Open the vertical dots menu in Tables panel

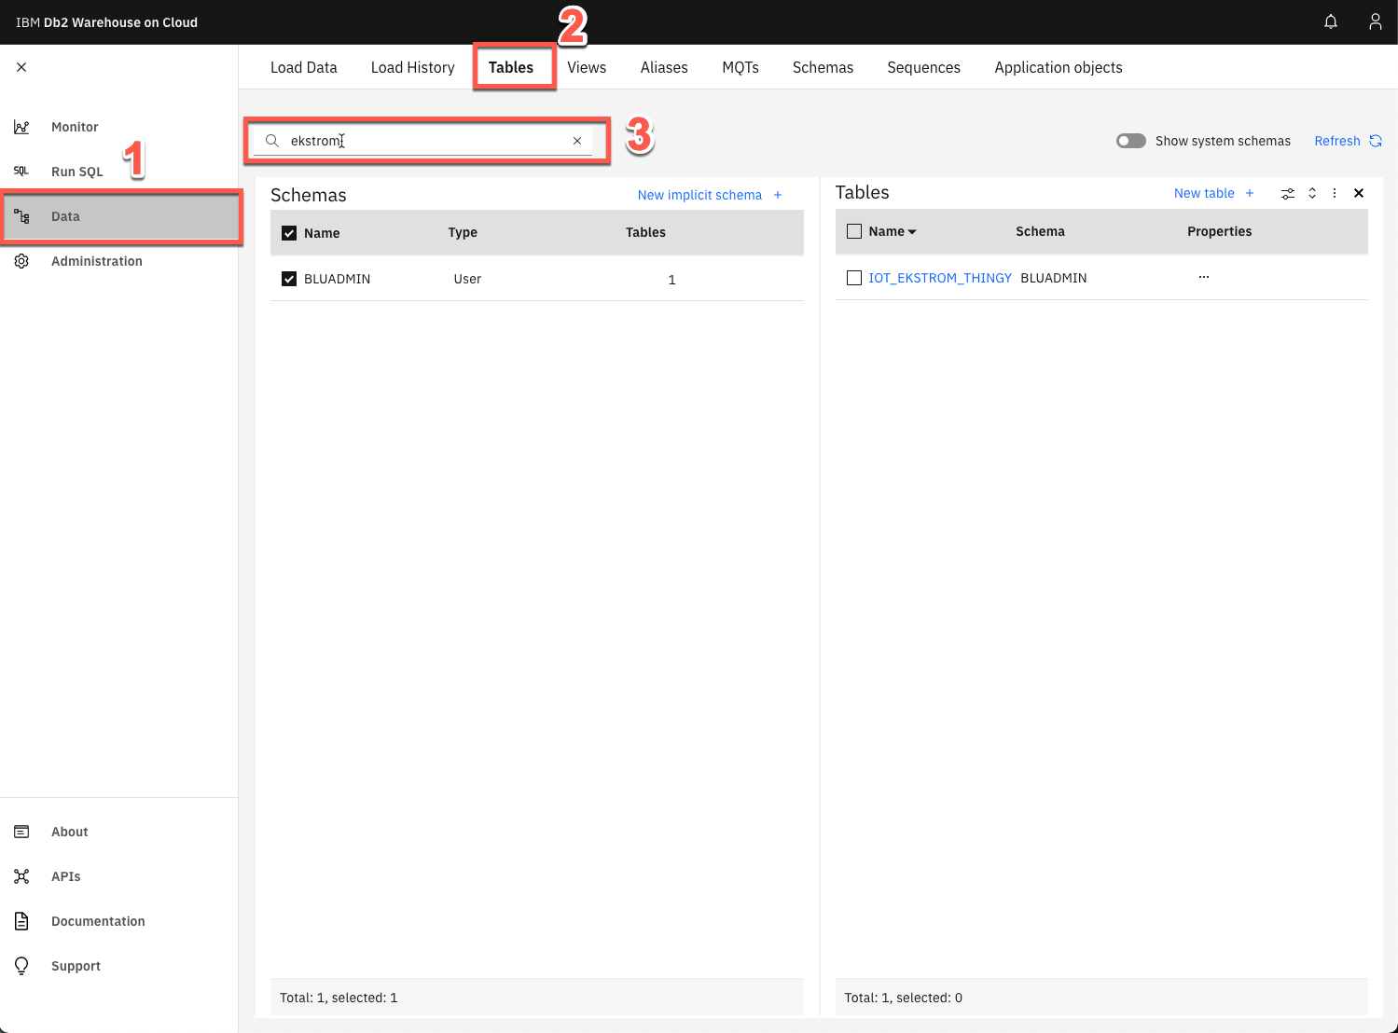tap(1335, 193)
